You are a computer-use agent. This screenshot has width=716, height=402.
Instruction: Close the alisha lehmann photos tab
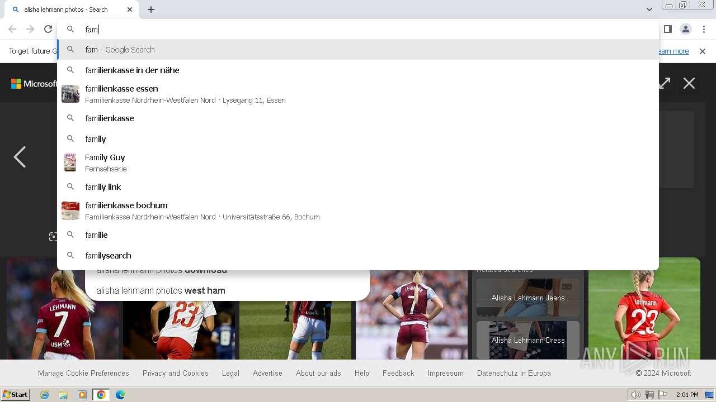pyautogui.click(x=130, y=9)
